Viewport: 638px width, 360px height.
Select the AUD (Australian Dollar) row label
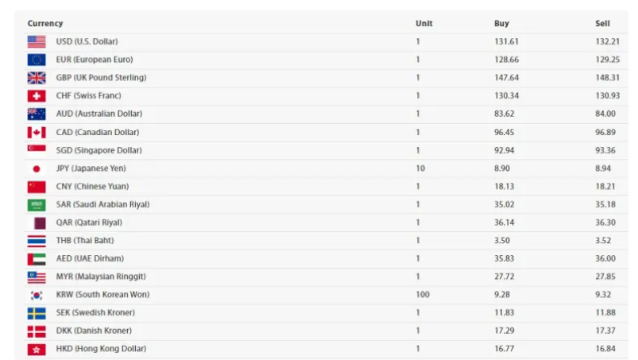[99, 114]
